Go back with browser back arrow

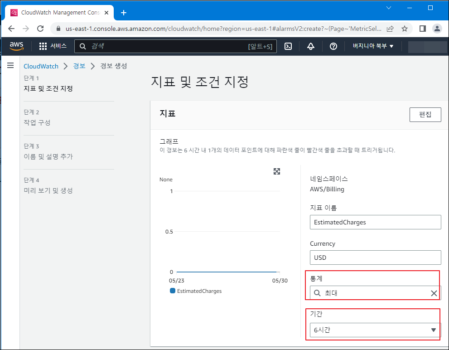(x=11, y=29)
